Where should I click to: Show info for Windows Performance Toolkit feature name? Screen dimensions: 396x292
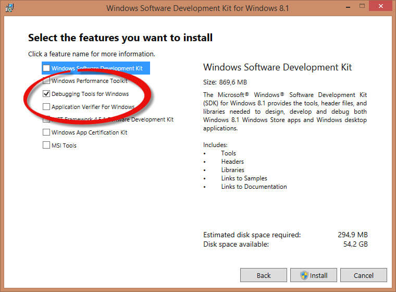click(x=90, y=81)
